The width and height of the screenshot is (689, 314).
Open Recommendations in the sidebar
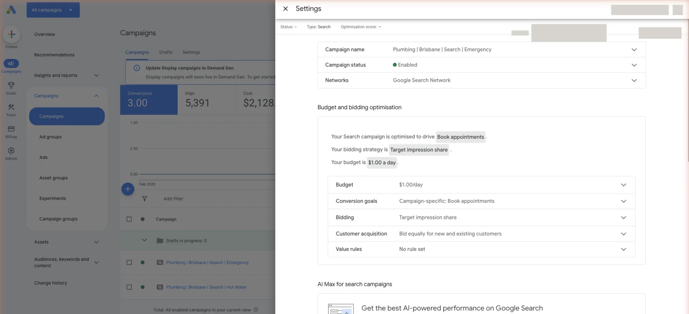[54, 55]
